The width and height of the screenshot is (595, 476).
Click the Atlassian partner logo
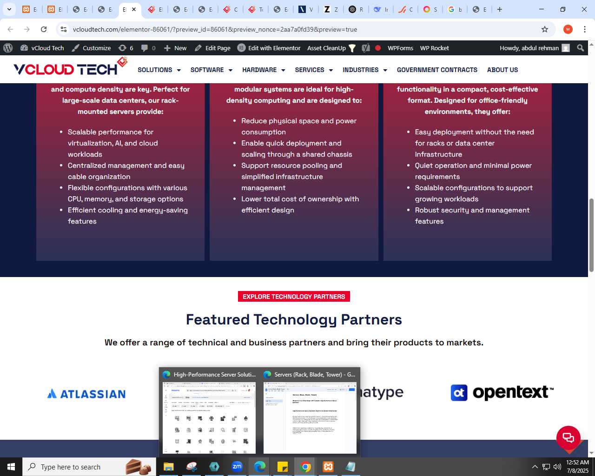tap(86, 394)
